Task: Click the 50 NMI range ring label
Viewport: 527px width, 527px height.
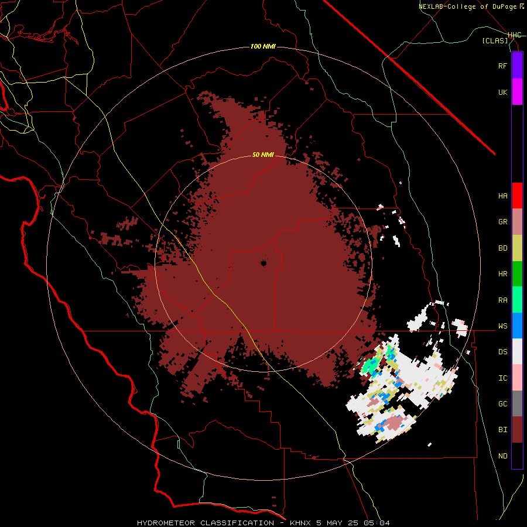Action: [263, 155]
